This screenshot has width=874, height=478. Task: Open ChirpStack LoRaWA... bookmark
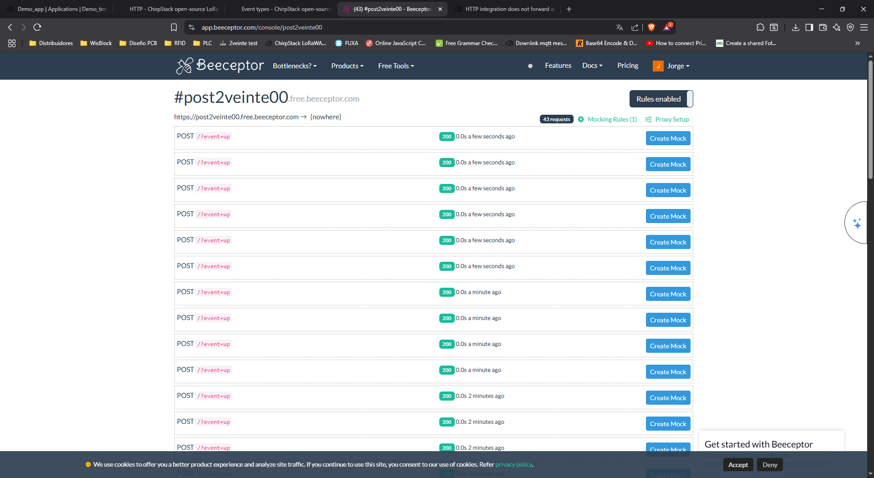coord(296,43)
